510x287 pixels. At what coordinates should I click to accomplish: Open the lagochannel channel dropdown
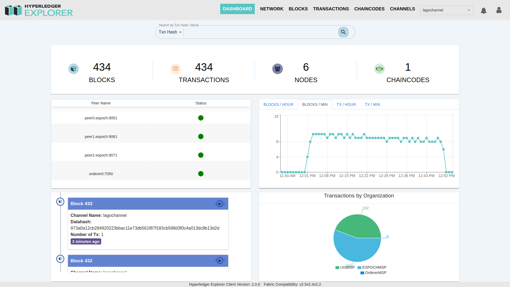click(x=446, y=10)
